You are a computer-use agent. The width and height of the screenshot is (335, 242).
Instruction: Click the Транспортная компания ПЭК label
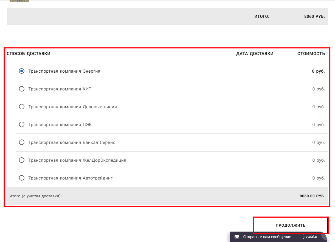click(60, 125)
